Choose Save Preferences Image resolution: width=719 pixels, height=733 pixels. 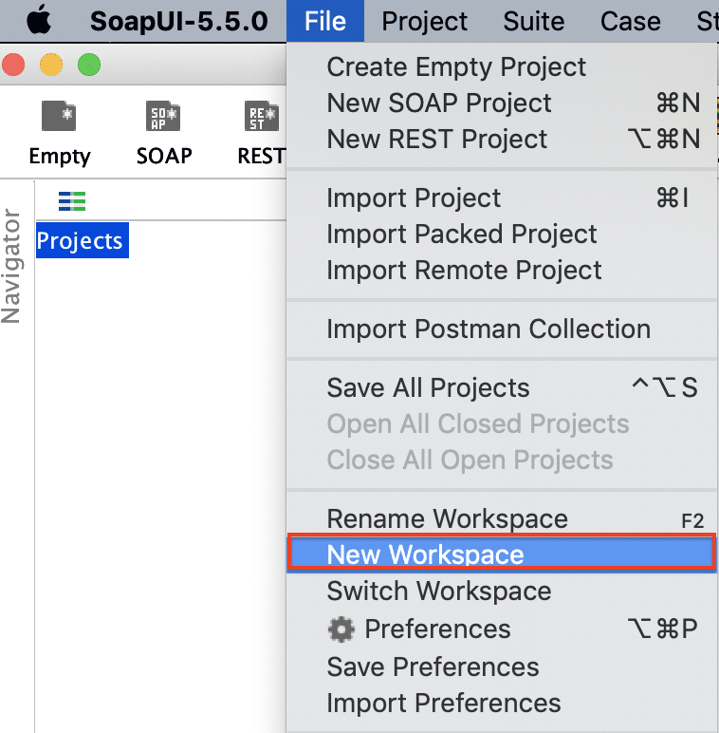click(x=502, y=667)
